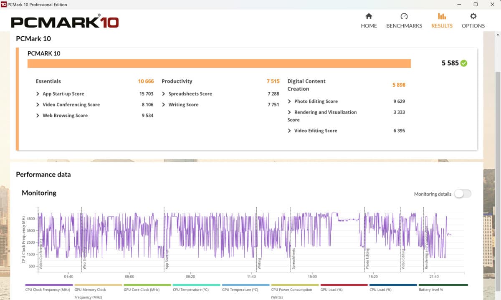Select the Results bar chart icon
501x300 pixels.
(x=442, y=16)
